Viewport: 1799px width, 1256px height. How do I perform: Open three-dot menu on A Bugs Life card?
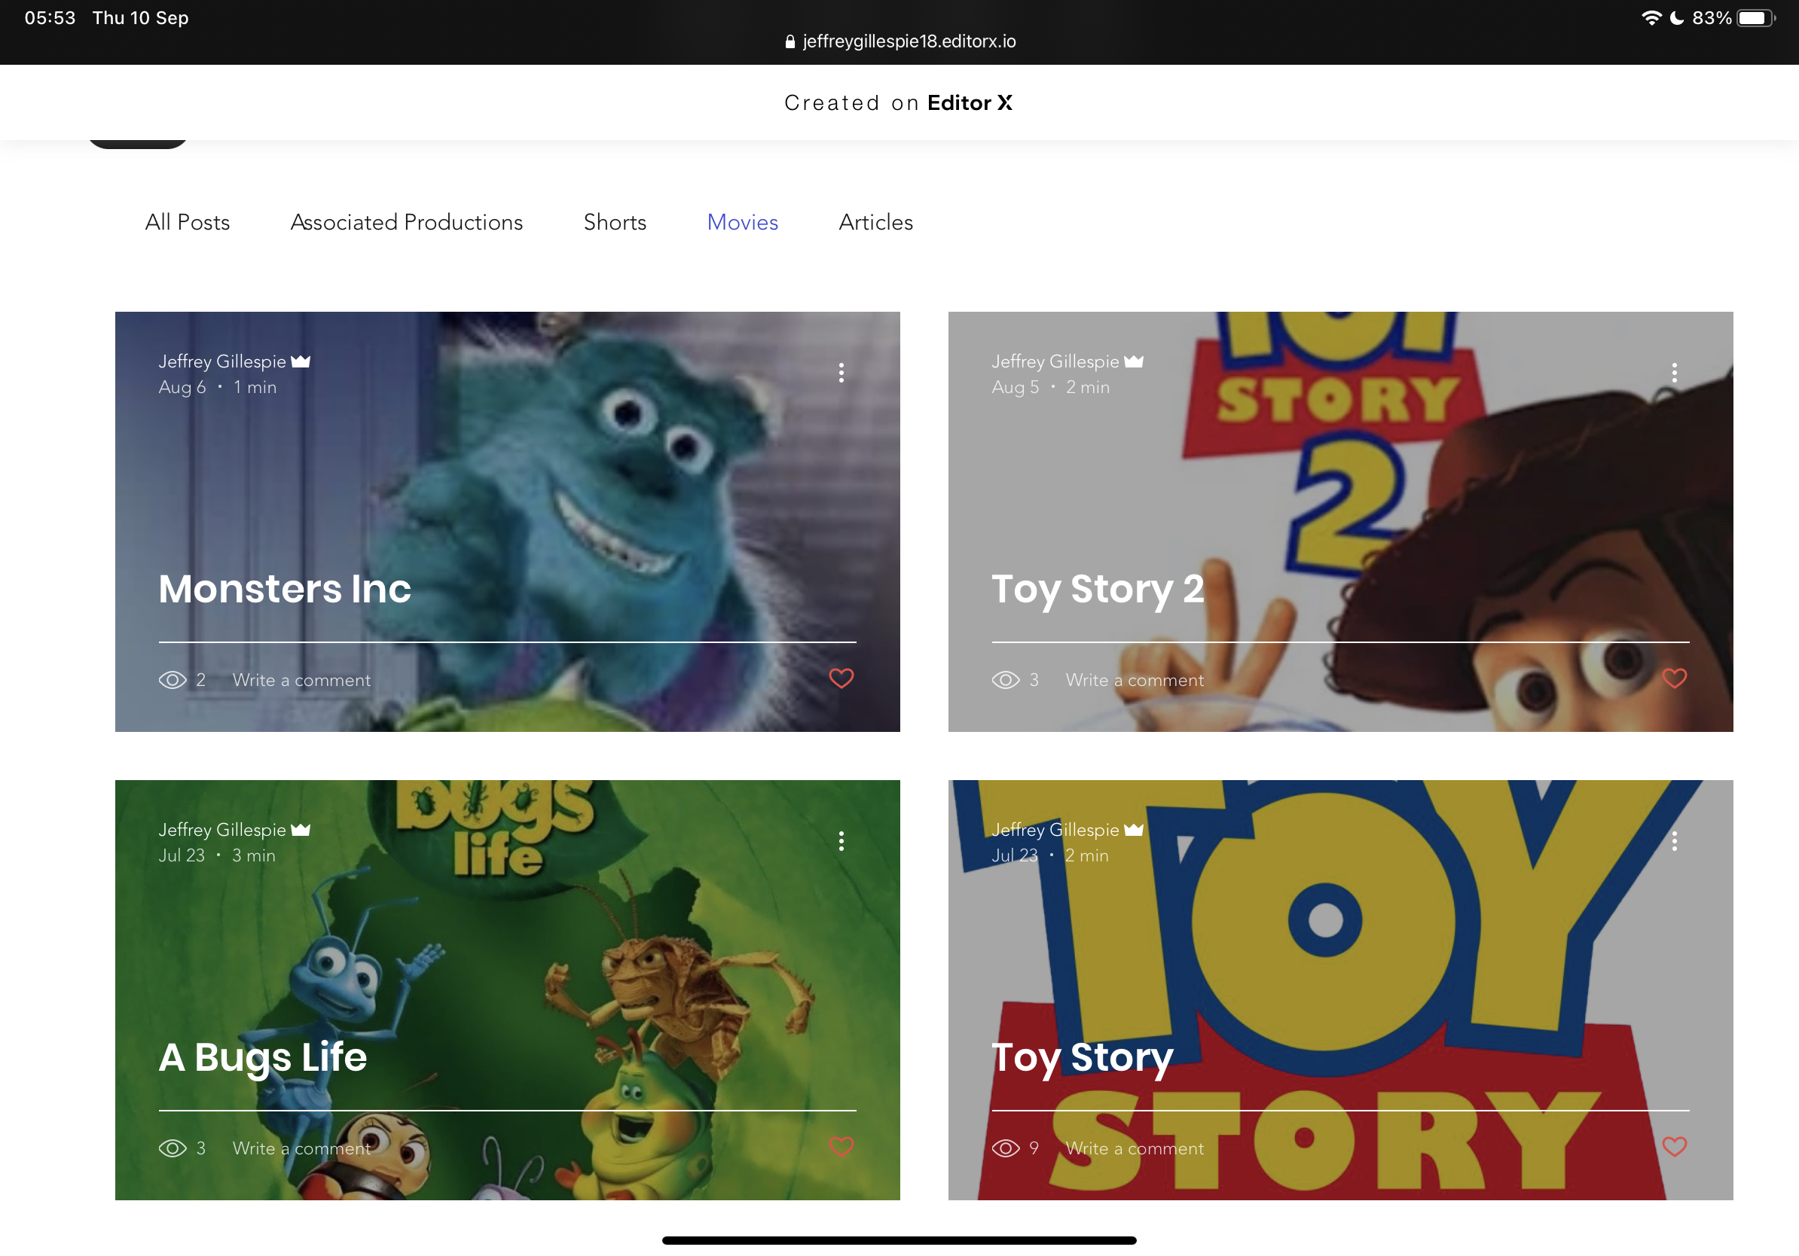pos(841,841)
